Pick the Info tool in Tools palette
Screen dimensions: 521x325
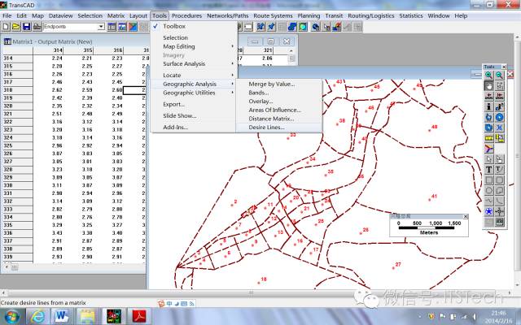[x=488, y=106]
